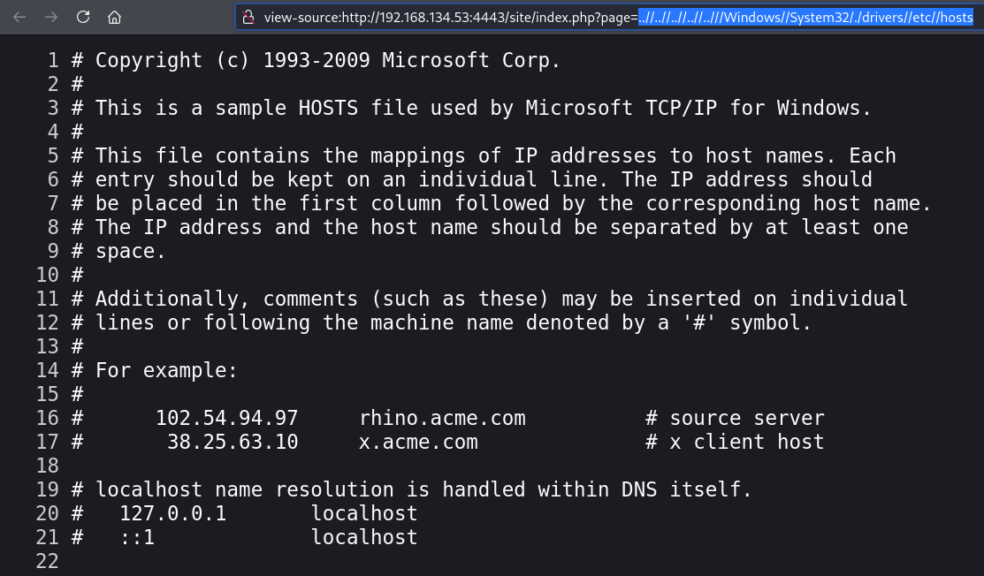Click the rhino.acme.com entry

coord(442,418)
